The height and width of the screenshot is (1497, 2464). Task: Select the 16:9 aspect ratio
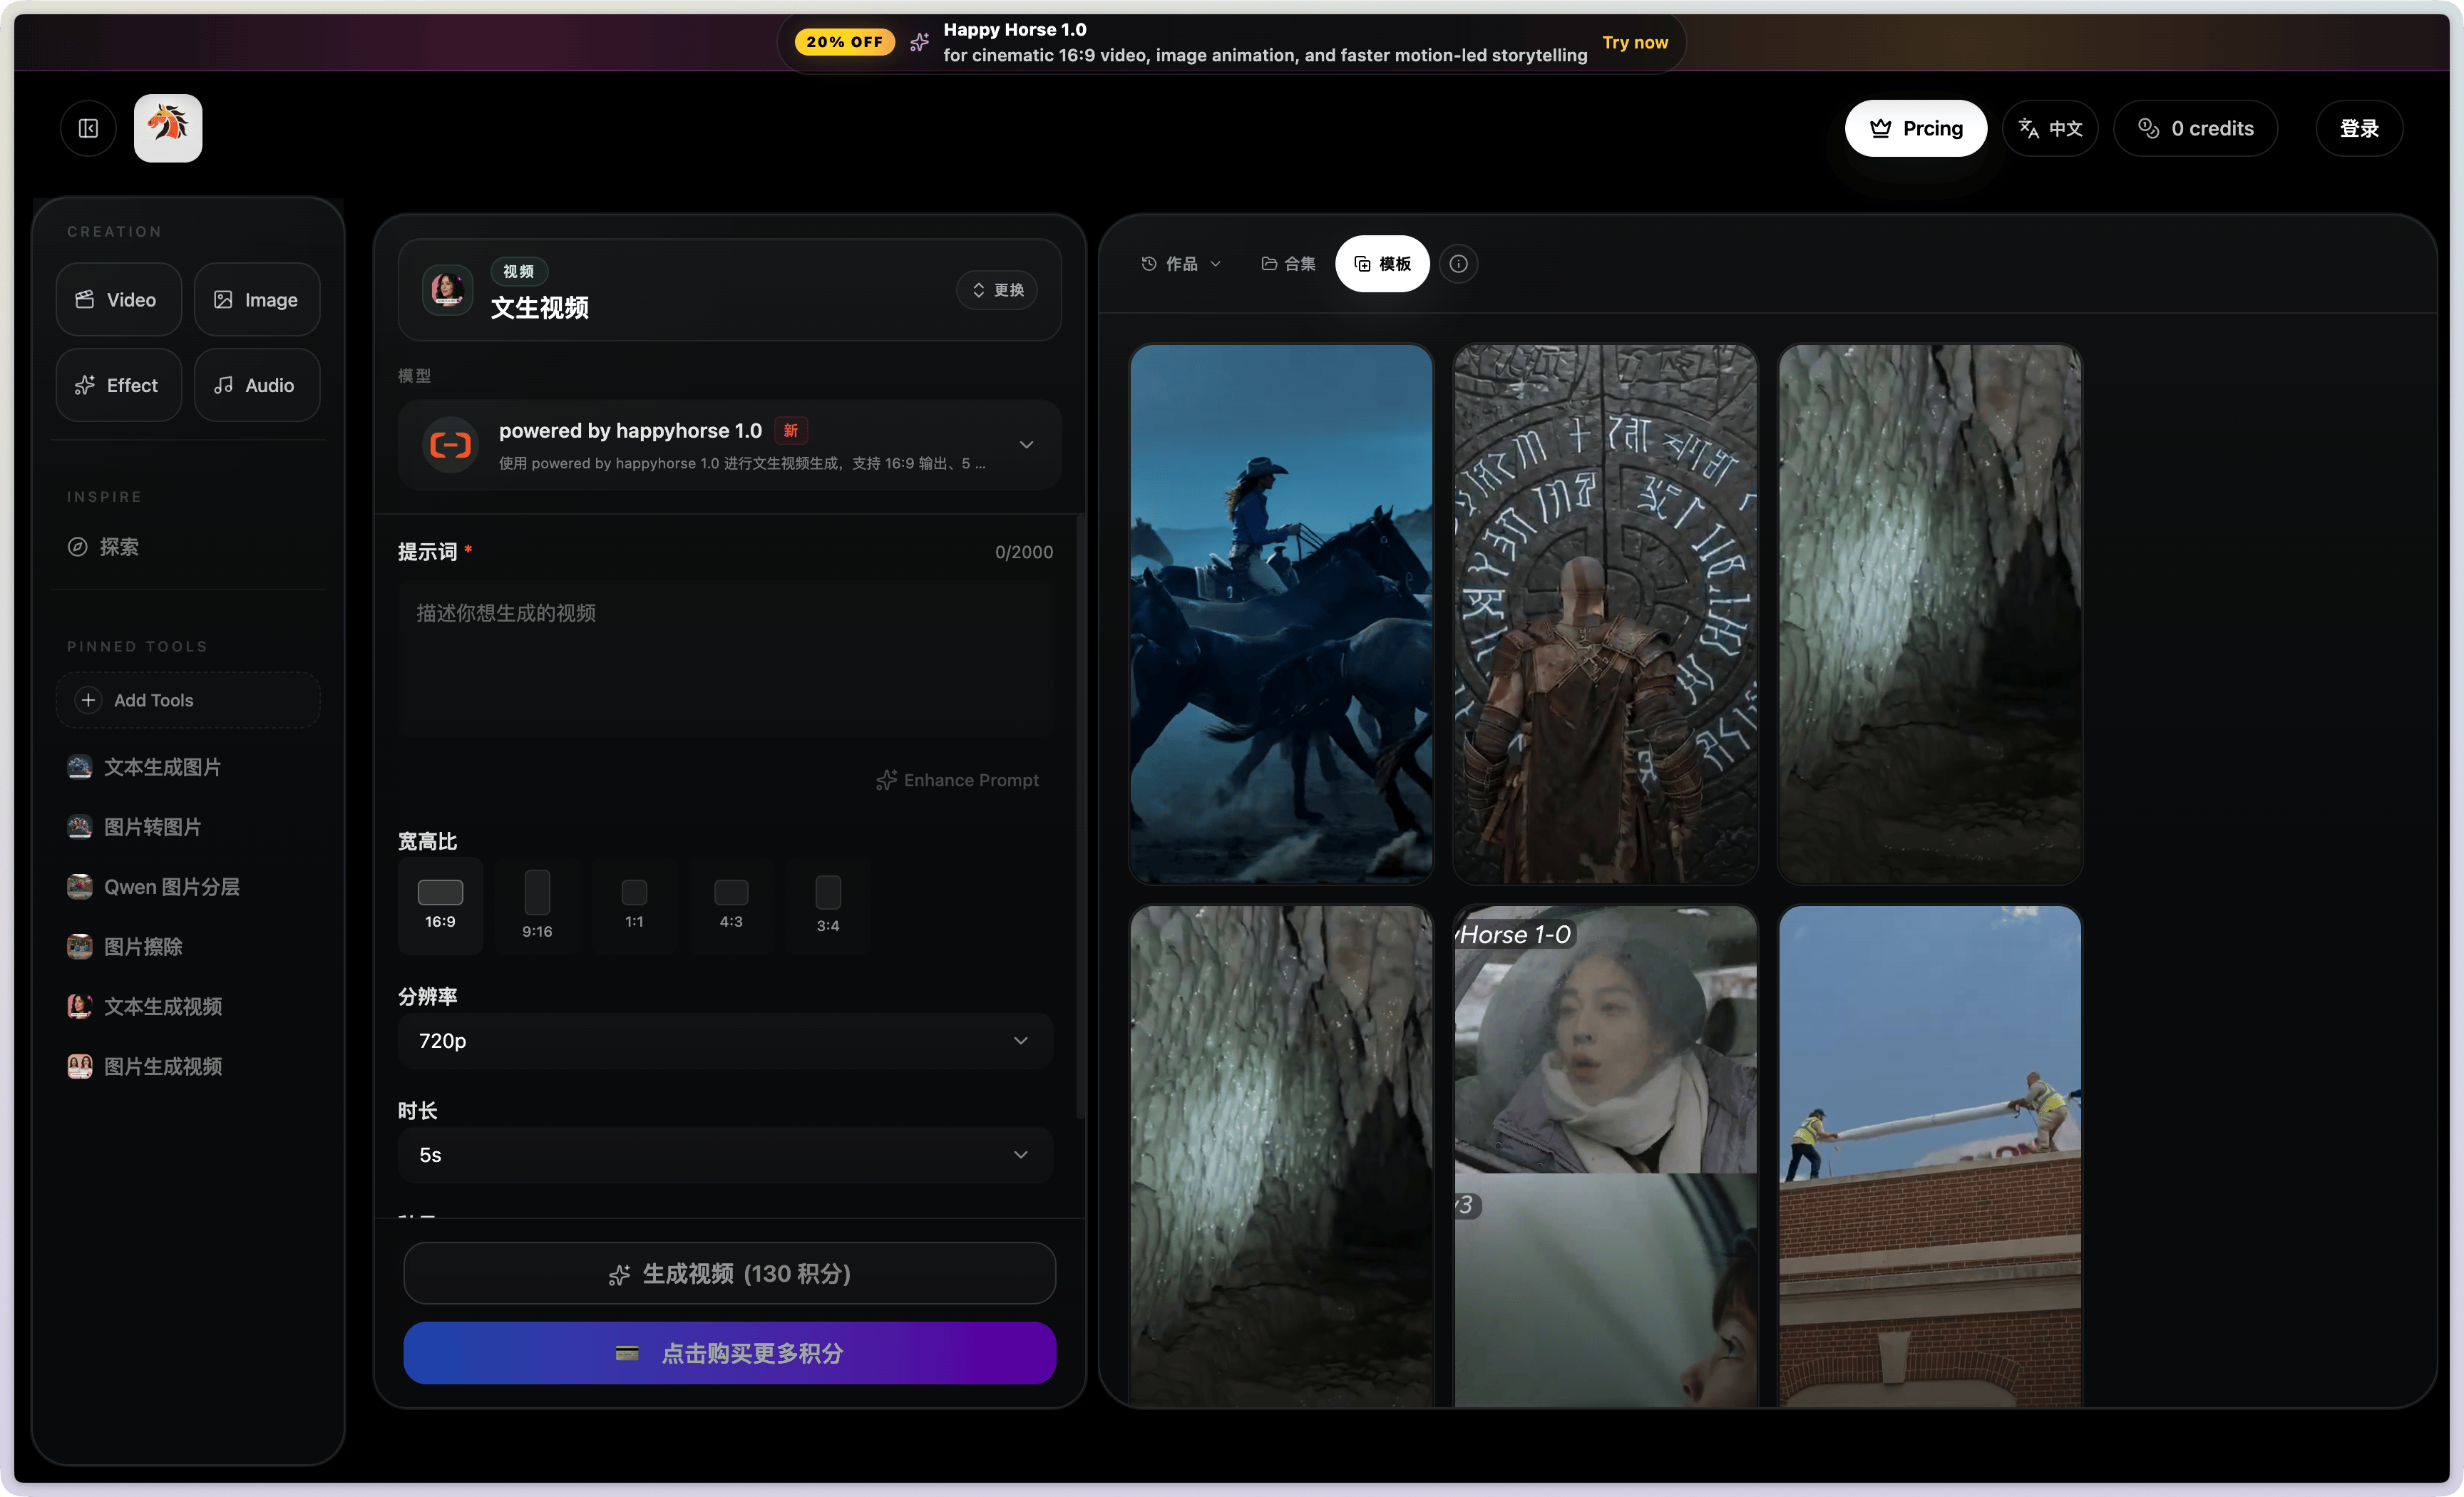click(x=440, y=904)
